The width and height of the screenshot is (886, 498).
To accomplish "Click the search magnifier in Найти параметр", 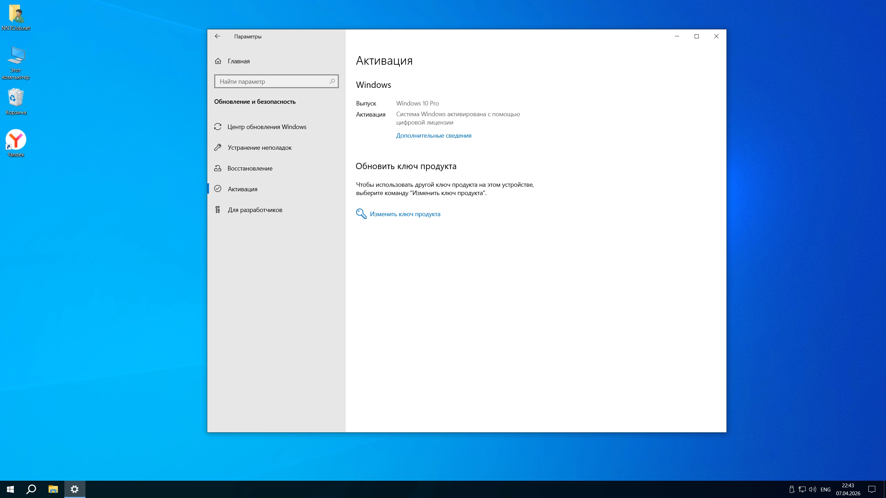I will click(332, 81).
